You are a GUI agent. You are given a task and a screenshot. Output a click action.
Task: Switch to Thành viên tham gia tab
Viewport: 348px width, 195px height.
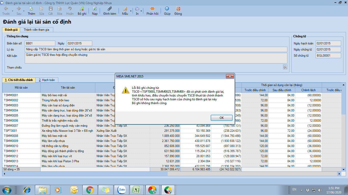(36, 30)
